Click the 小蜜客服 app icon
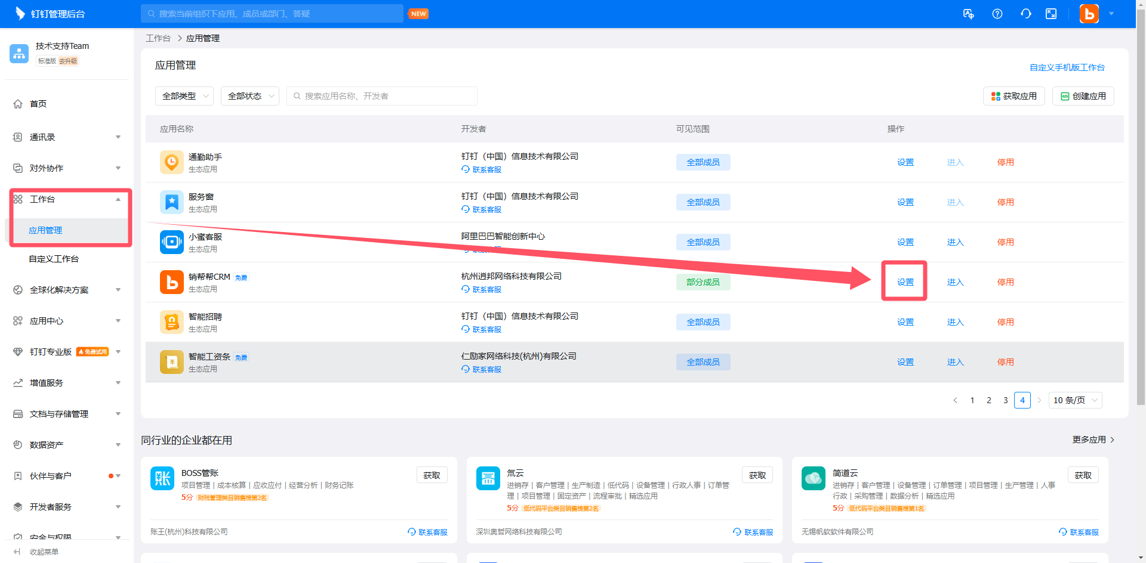This screenshot has height=563, width=1146. pos(171,242)
